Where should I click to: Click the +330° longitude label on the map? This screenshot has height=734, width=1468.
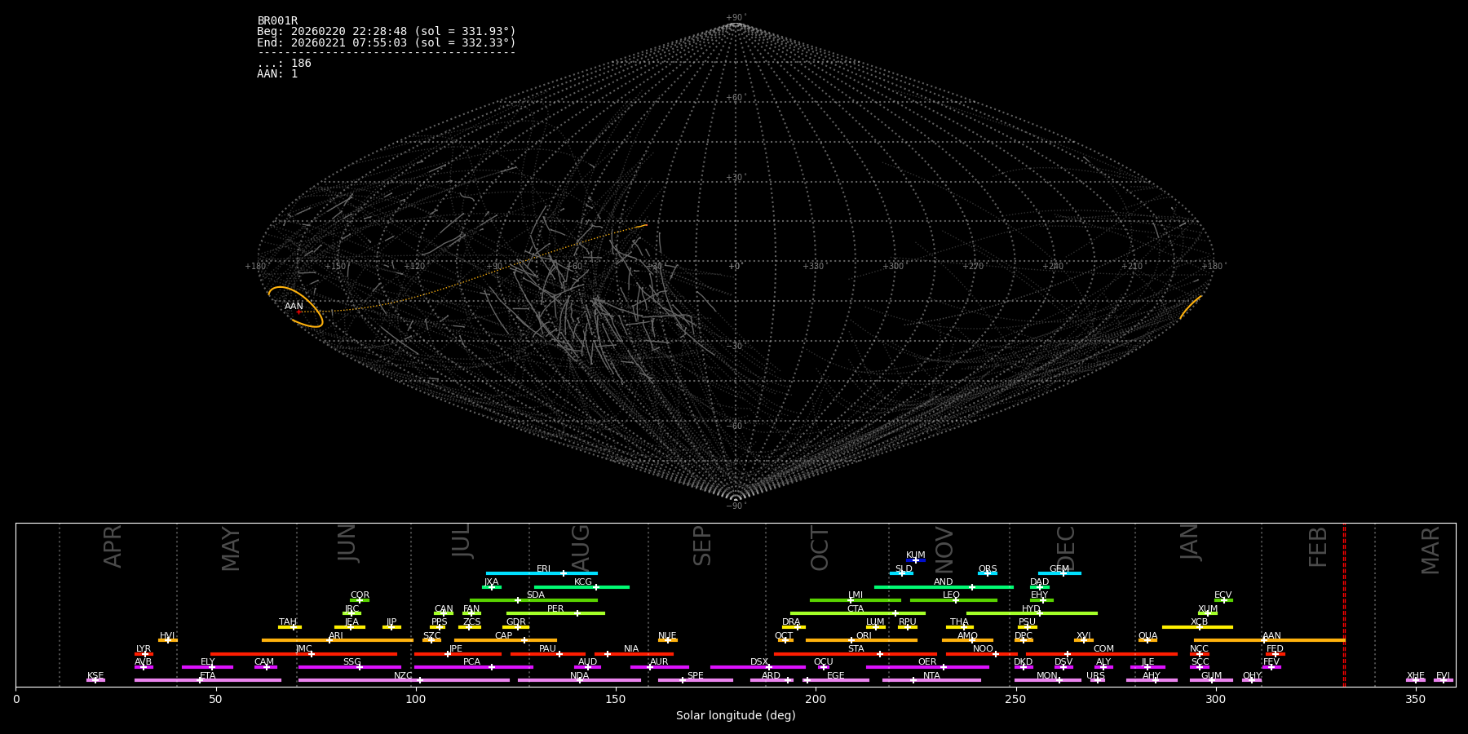coord(813,267)
